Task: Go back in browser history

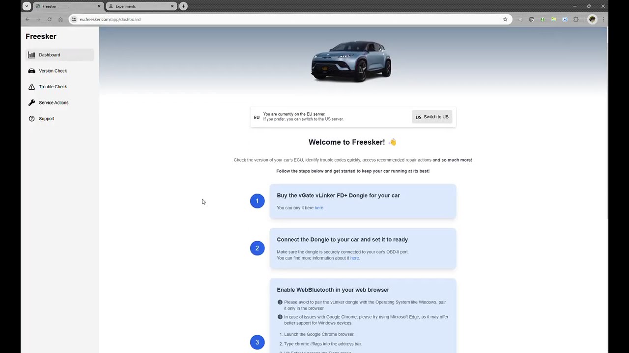Action: click(x=28, y=19)
